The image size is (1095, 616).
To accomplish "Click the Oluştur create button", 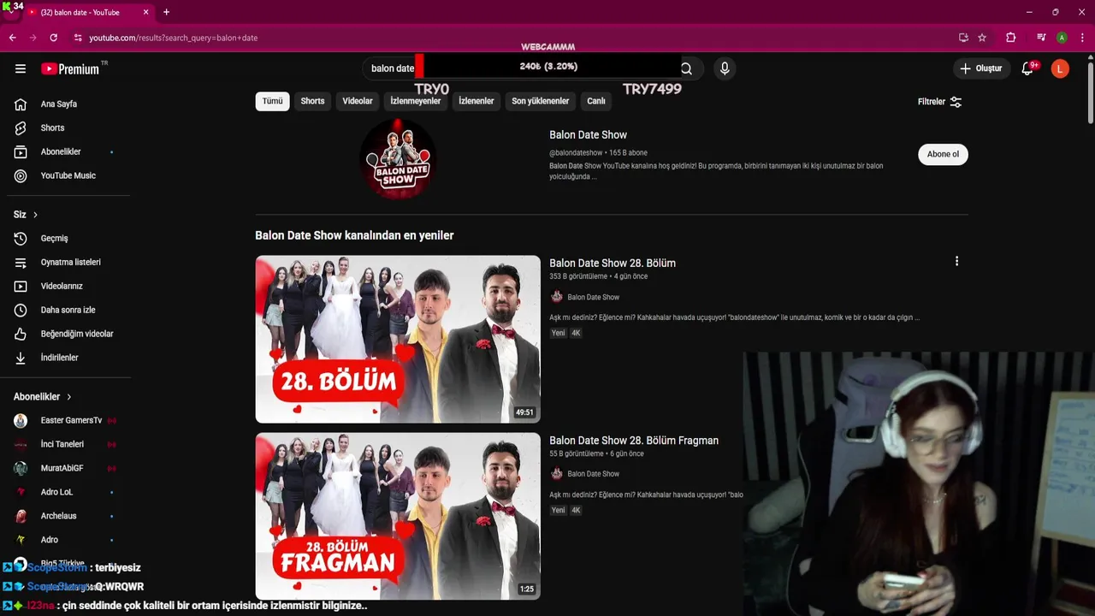I will 982,68.
